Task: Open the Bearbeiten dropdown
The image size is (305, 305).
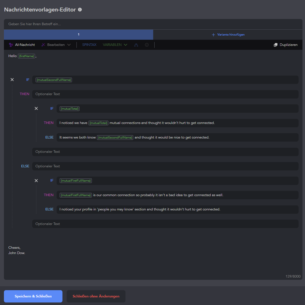Action: 56,45
